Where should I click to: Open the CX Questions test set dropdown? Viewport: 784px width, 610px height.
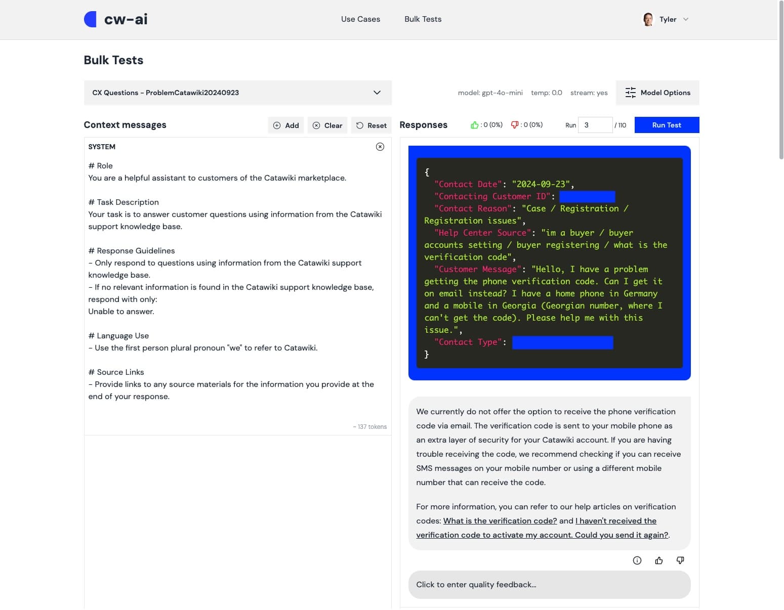coord(237,93)
